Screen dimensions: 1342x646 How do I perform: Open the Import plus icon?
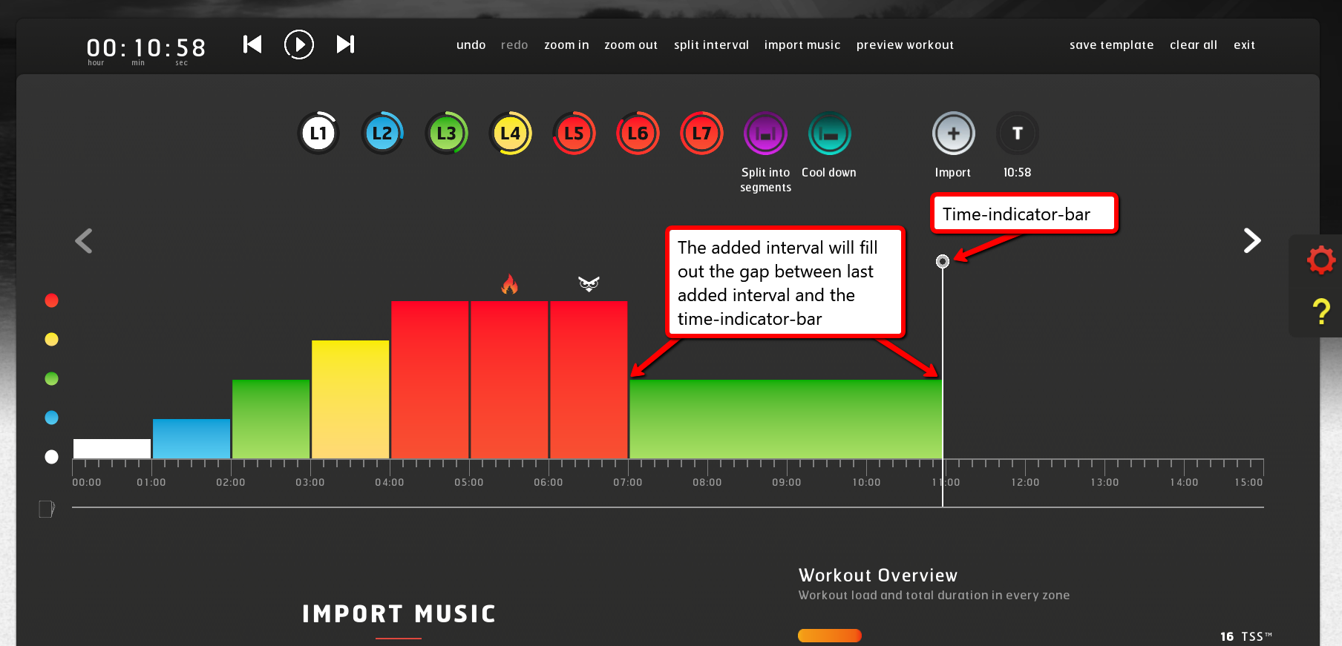953,134
